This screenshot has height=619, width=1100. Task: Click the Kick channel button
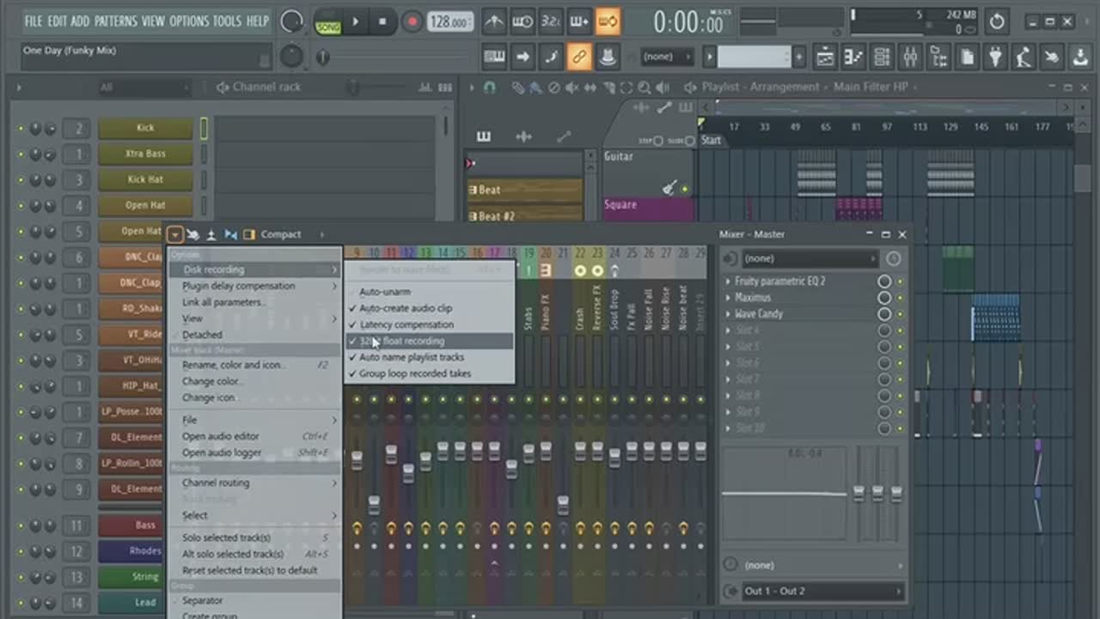145,128
